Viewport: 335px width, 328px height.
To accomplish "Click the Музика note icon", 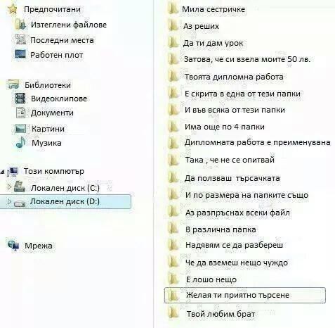I will (20, 142).
